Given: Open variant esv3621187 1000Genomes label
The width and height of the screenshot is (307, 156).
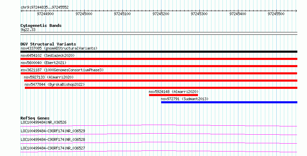Looking at the screenshot, I should (x=62, y=70).
